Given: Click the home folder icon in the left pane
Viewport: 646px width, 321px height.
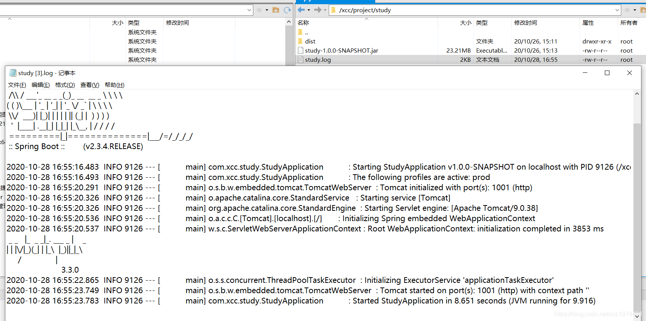Looking at the screenshot, I should point(276,10).
